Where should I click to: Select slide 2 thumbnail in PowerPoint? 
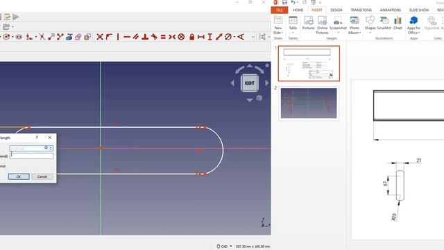309,103
